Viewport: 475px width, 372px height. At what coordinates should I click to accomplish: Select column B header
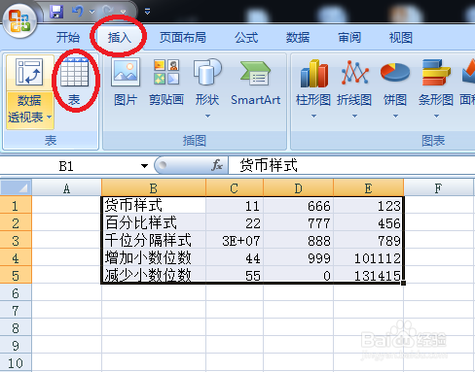click(154, 188)
